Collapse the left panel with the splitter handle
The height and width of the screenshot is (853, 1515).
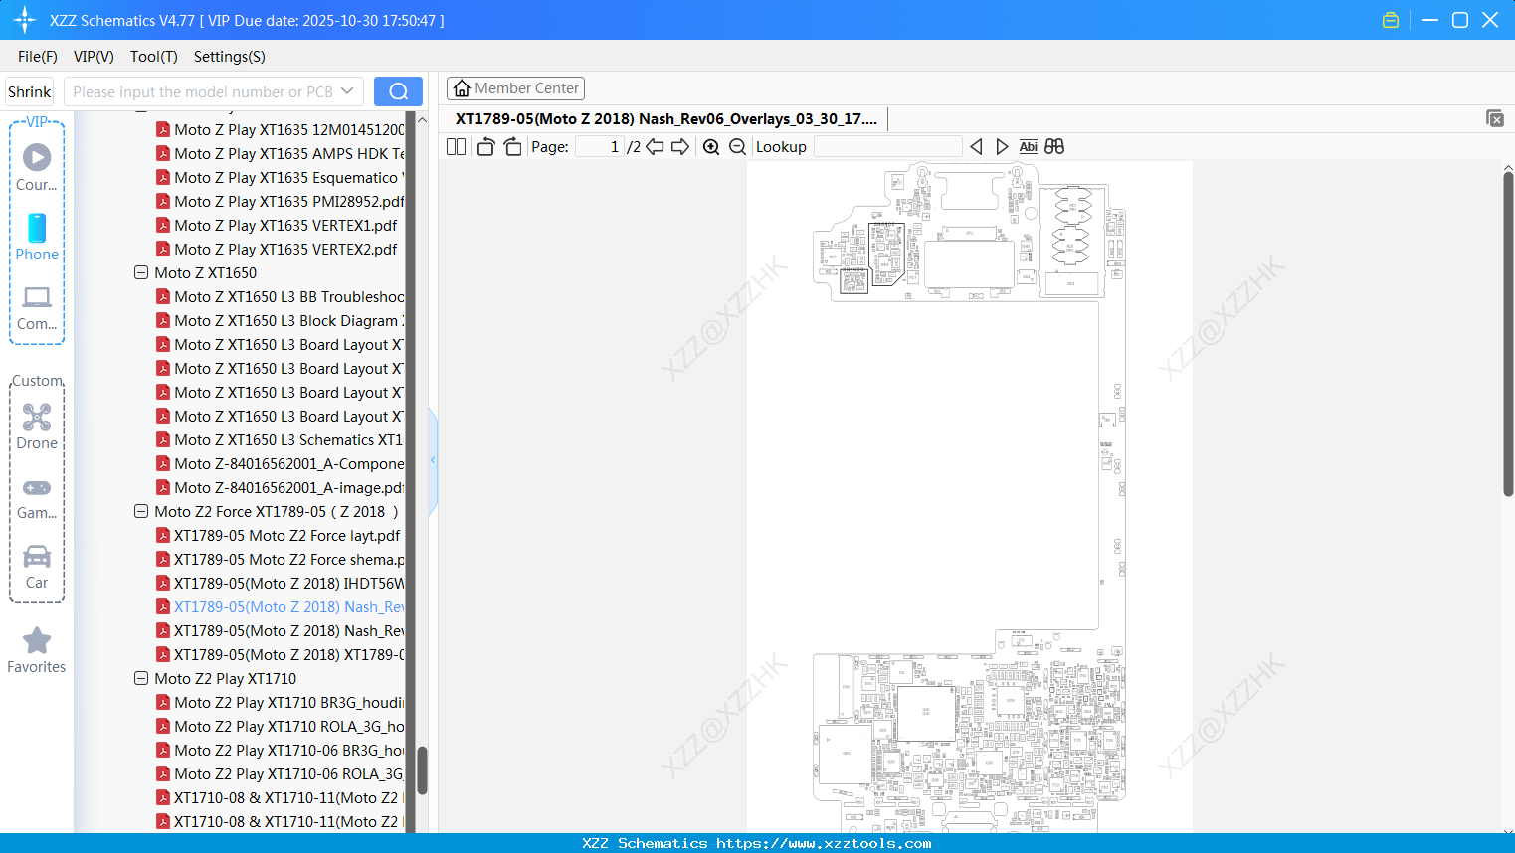point(433,460)
